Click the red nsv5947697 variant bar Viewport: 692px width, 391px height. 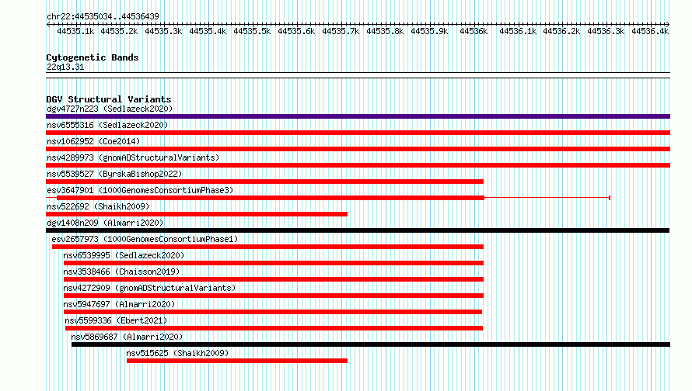point(273,312)
